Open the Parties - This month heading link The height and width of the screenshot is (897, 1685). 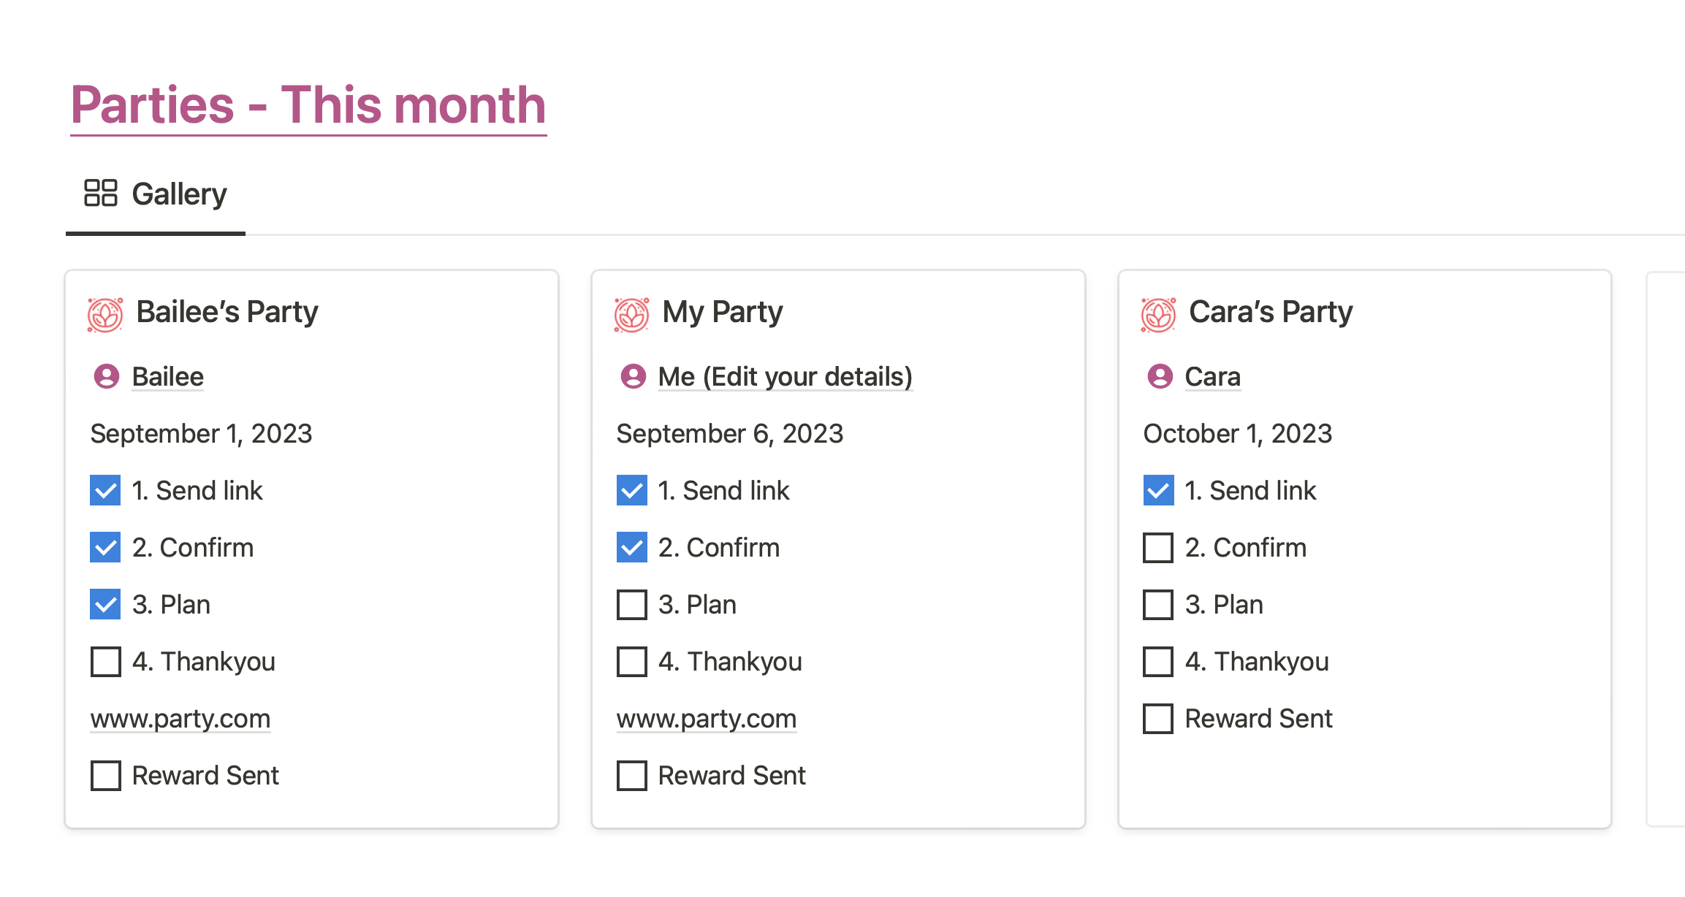308,105
